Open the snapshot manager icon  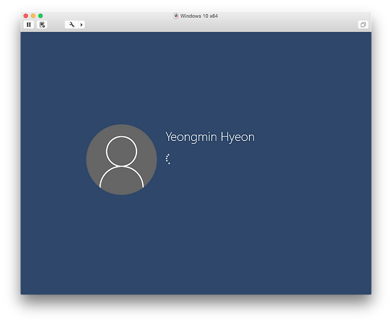point(42,25)
